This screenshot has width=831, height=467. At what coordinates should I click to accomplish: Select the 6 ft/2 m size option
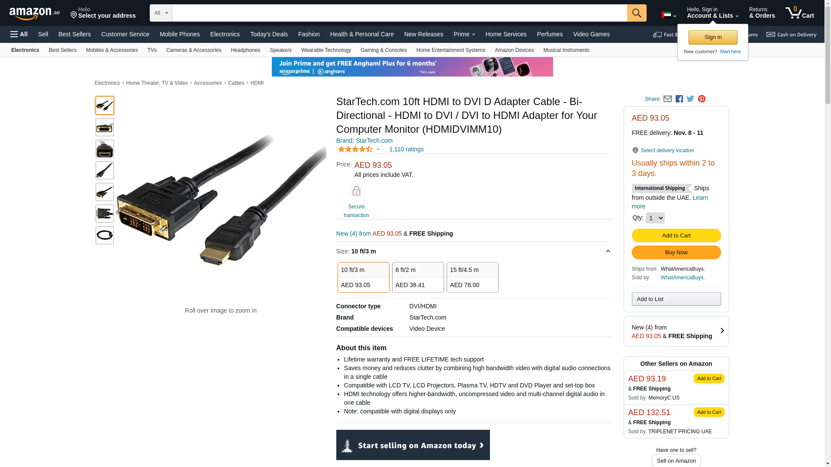[418, 277]
